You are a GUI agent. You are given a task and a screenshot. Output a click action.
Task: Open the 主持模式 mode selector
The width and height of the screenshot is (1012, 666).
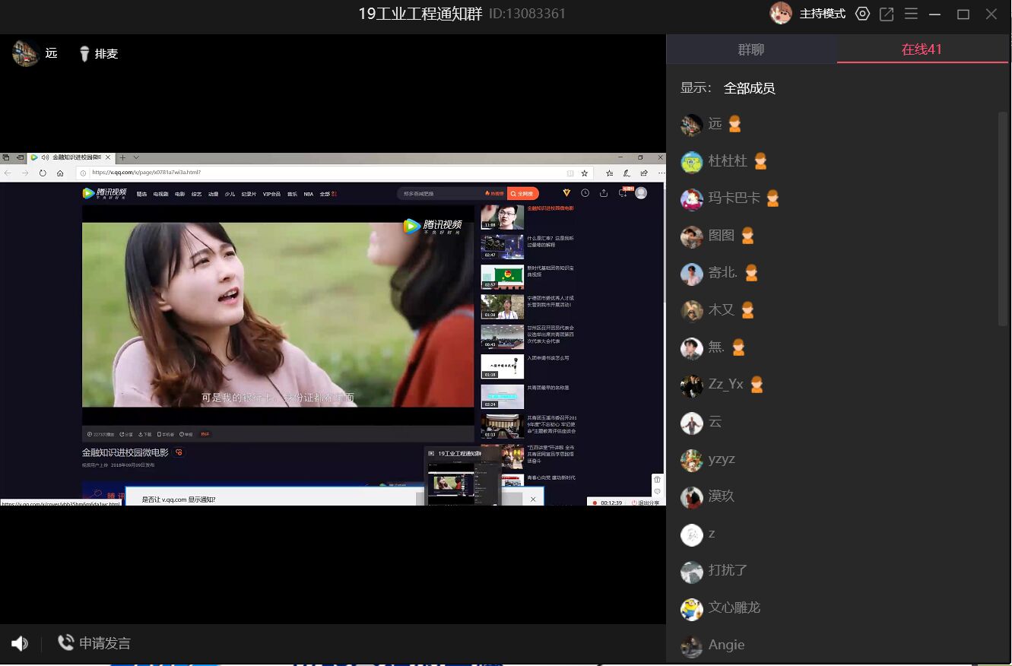822,14
